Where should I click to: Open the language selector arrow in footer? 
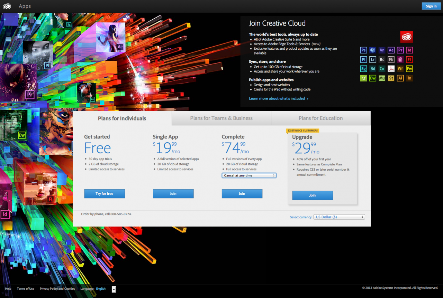click(114, 289)
